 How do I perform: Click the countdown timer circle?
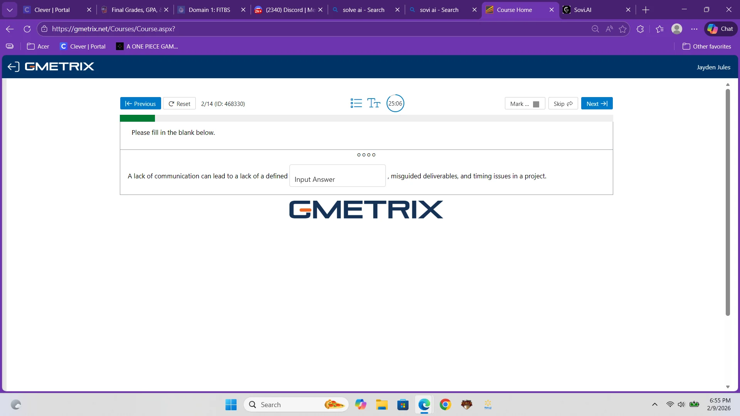coord(395,103)
